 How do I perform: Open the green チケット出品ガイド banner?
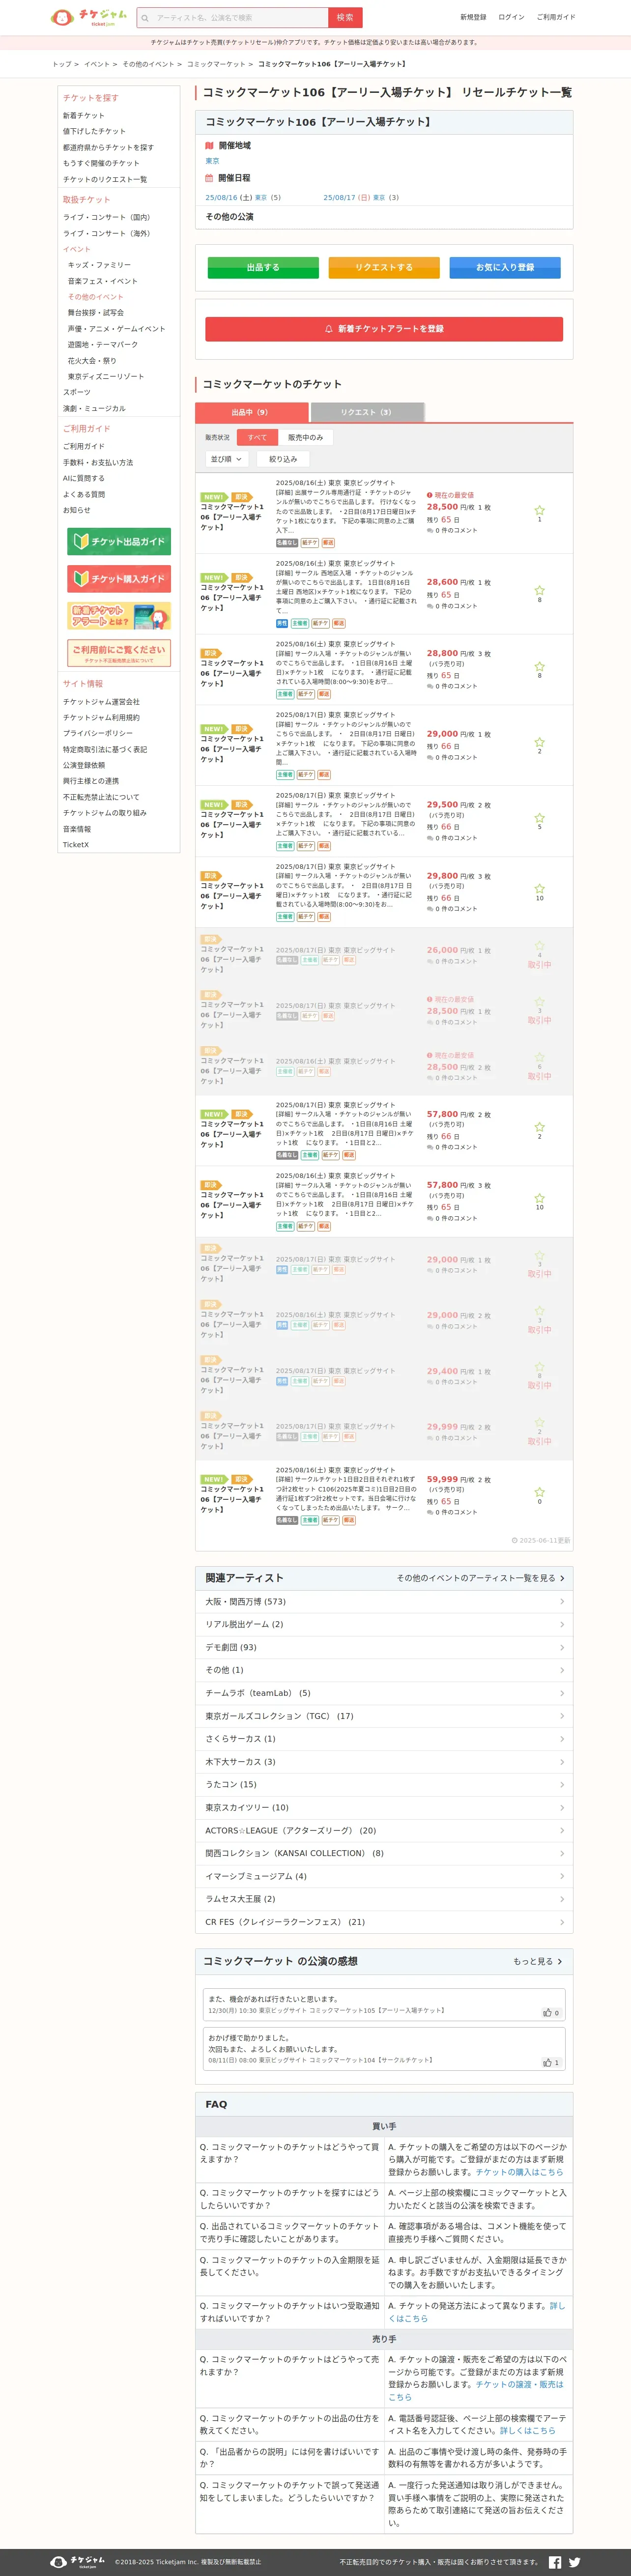click(119, 541)
